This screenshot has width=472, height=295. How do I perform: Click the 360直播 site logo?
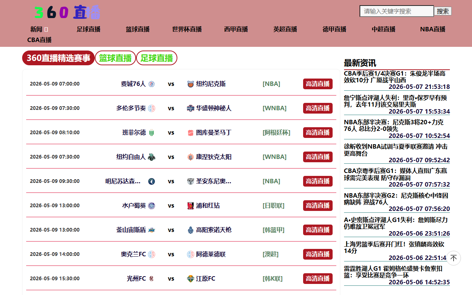coord(67,12)
